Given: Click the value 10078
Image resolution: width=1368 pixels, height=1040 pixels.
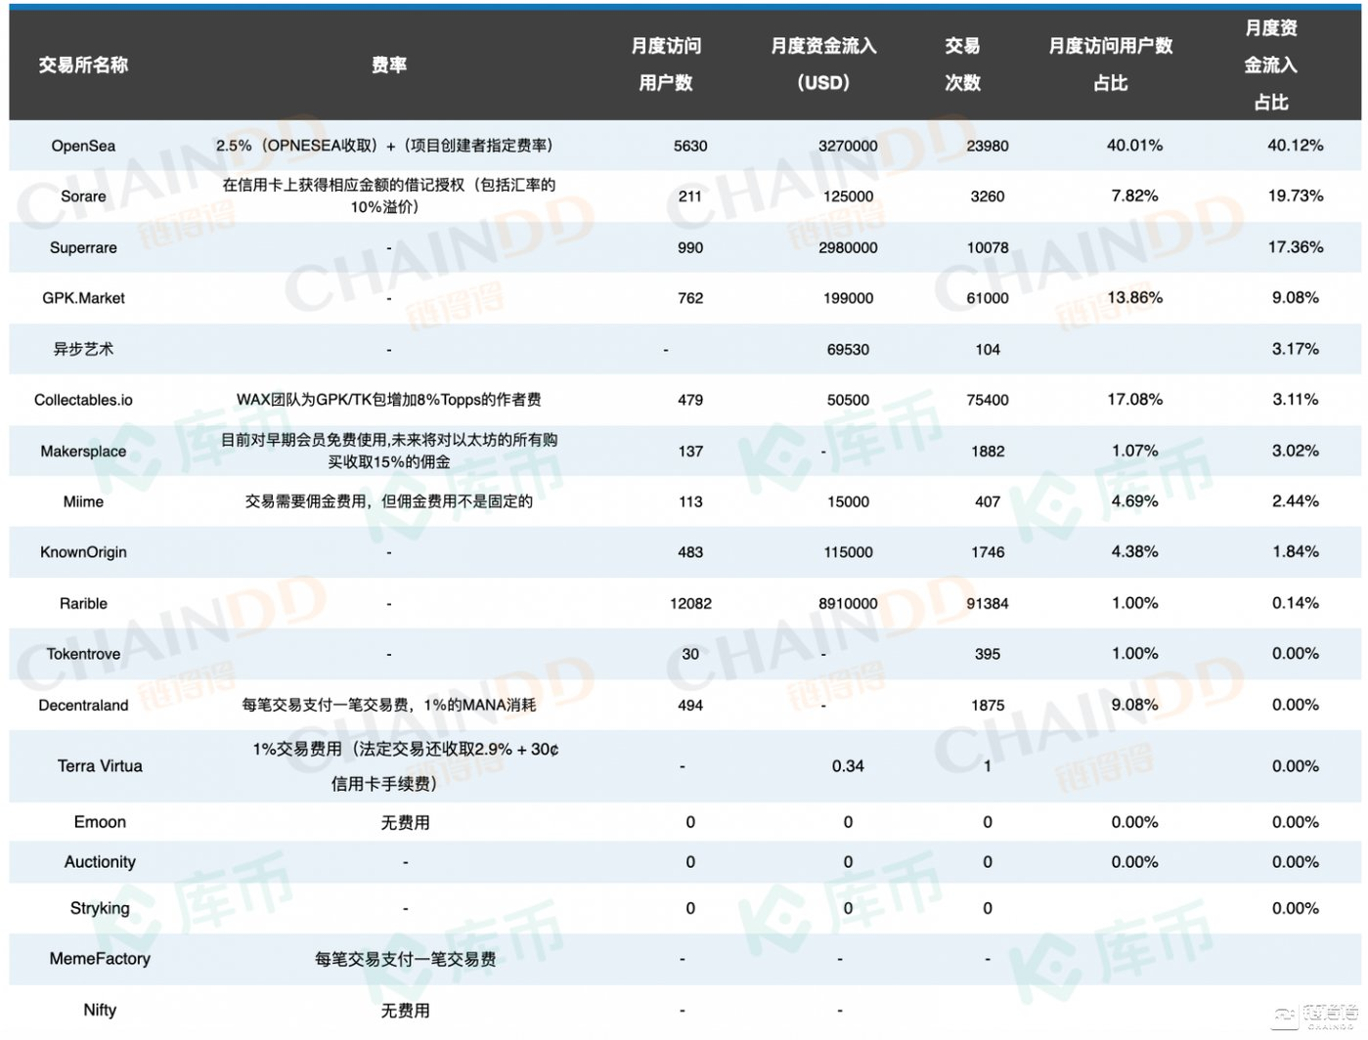Looking at the screenshot, I should click(988, 247).
